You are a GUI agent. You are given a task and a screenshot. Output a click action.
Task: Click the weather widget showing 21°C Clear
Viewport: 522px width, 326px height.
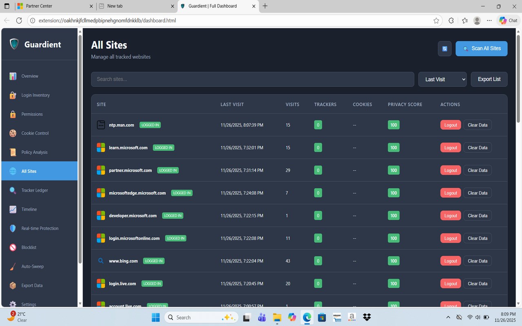pyautogui.click(x=17, y=317)
